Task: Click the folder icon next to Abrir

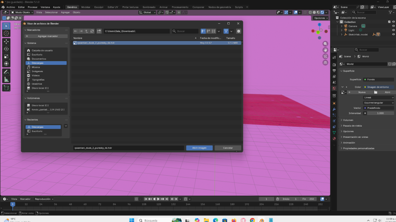Action: pos(376,92)
